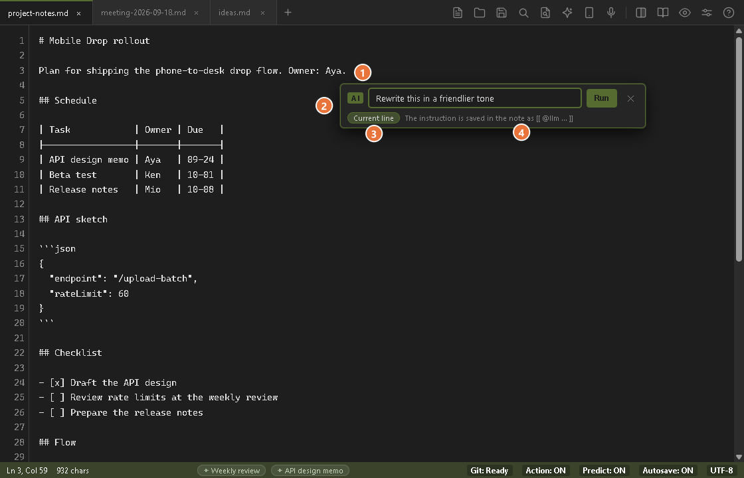Screen dimensions: 744x478
Task: Open search with the magnifier icon
Action: click(x=523, y=13)
